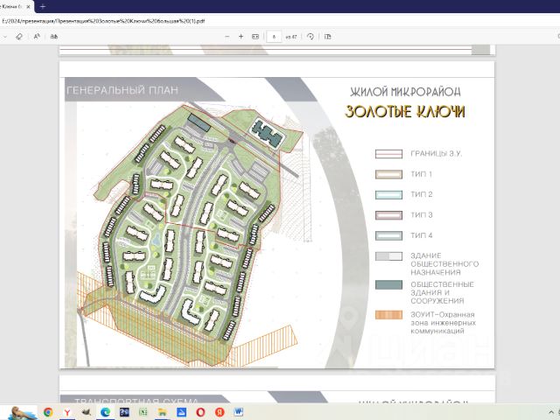Zoom out with the minus button

(227, 37)
